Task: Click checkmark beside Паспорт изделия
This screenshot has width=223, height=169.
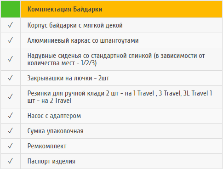Action: (x=10, y=161)
